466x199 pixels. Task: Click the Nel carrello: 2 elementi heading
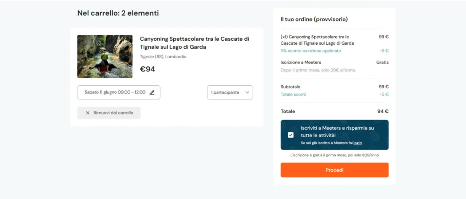(118, 13)
